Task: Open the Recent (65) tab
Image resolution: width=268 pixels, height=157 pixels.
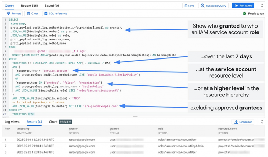Action: 29,6
